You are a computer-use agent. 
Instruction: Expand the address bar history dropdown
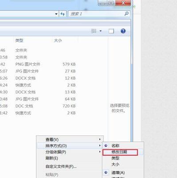pyautogui.click(x=56, y=14)
